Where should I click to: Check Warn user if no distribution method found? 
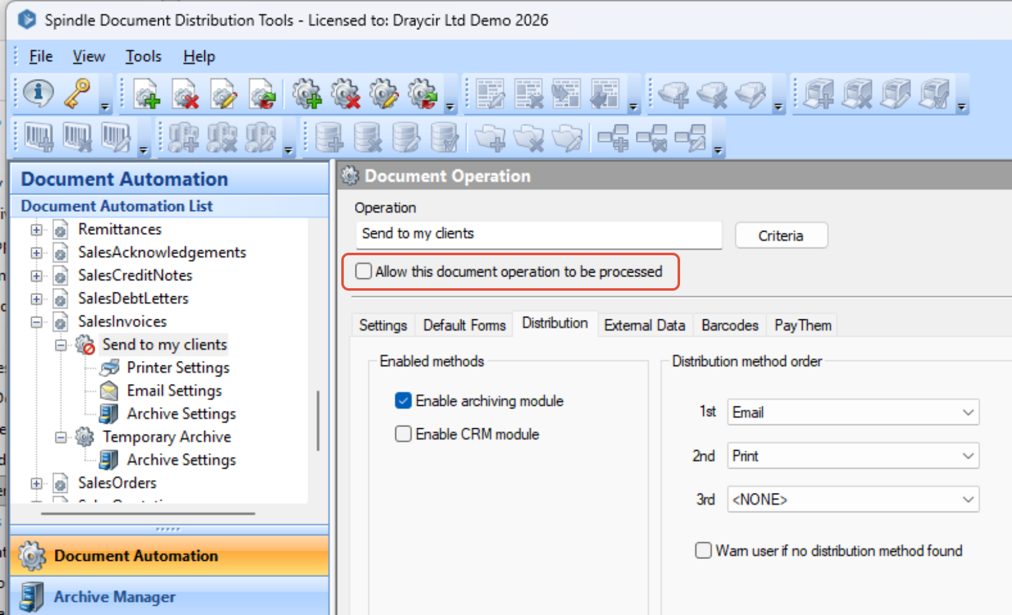click(703, 550)
